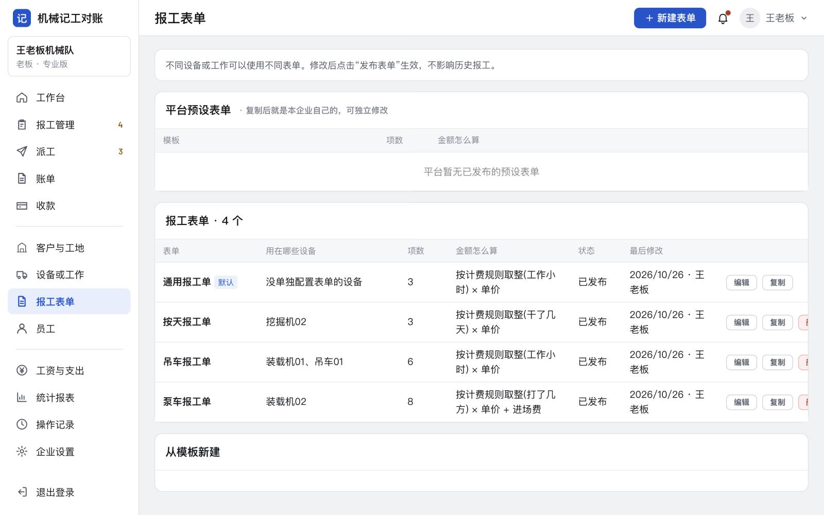Click the 账单 document icon

22,179
